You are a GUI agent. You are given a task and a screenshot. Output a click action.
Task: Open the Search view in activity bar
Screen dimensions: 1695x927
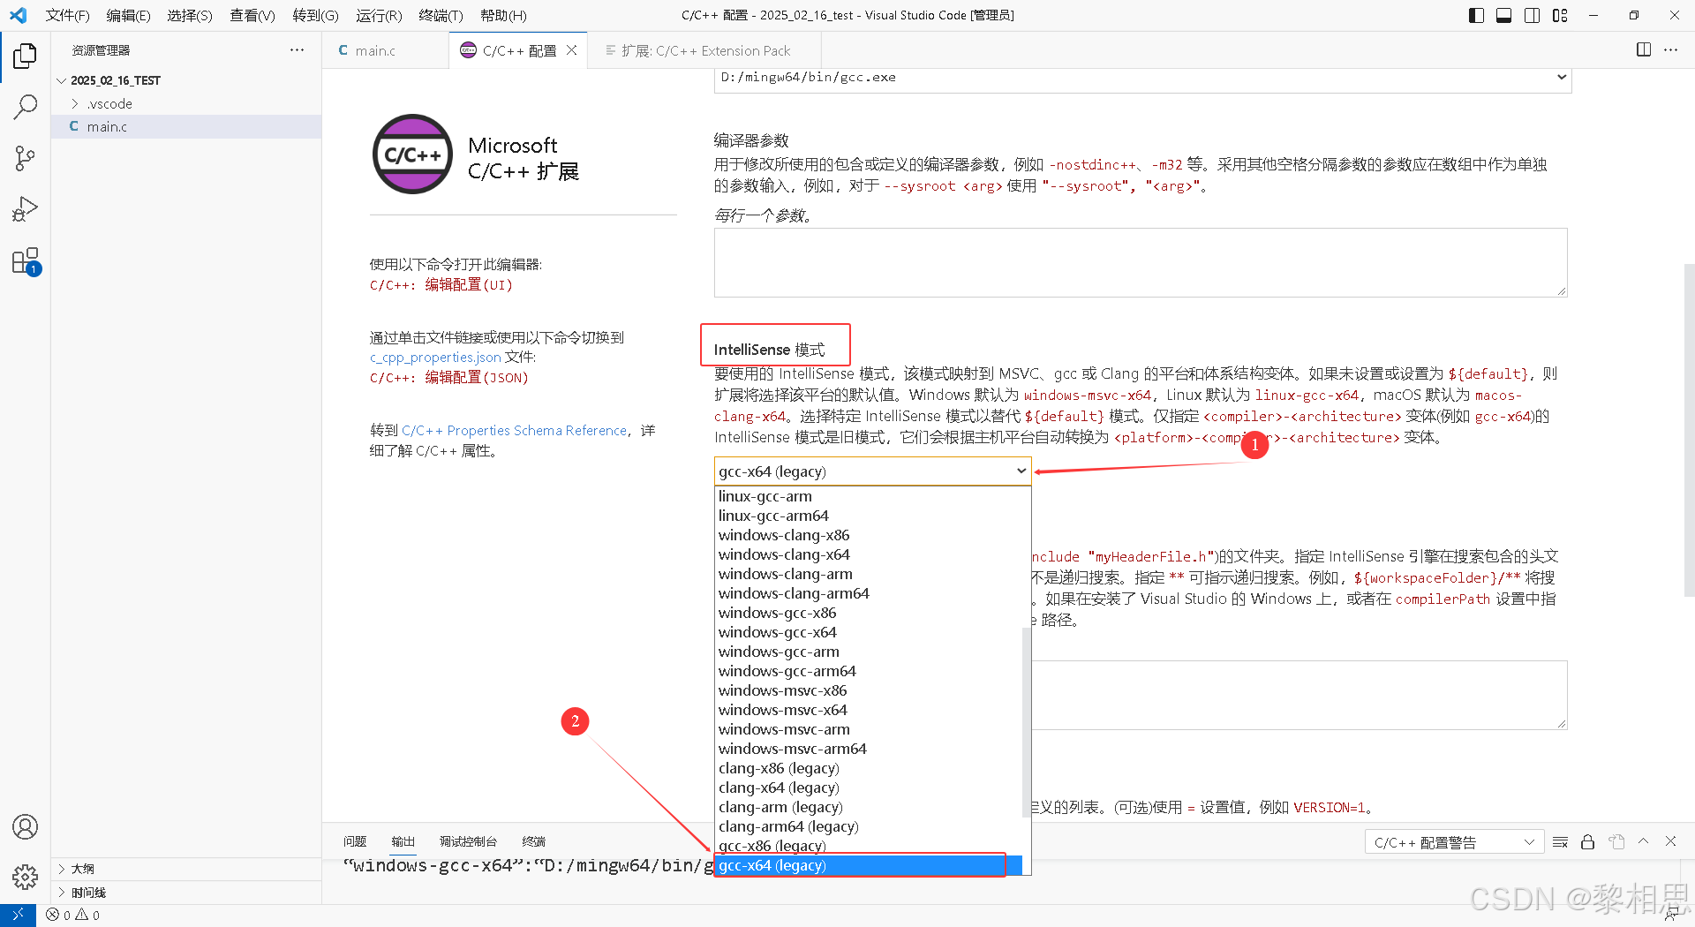pos(25,108)
